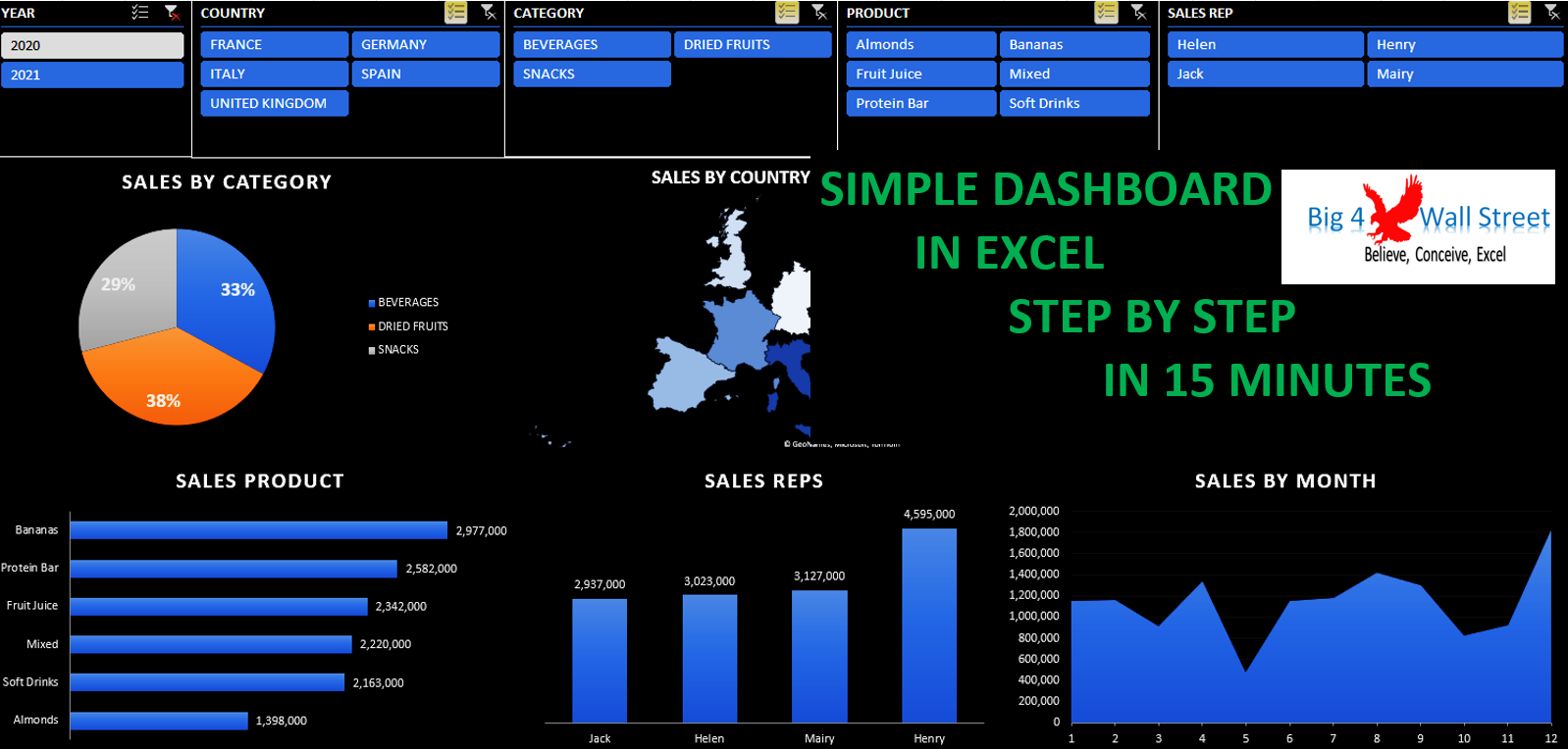The width and height of the screenshot is (1568, 749).
Task: Toggle multi-select on the PRODUCT slicer
Action: [x=1106, y=13]
